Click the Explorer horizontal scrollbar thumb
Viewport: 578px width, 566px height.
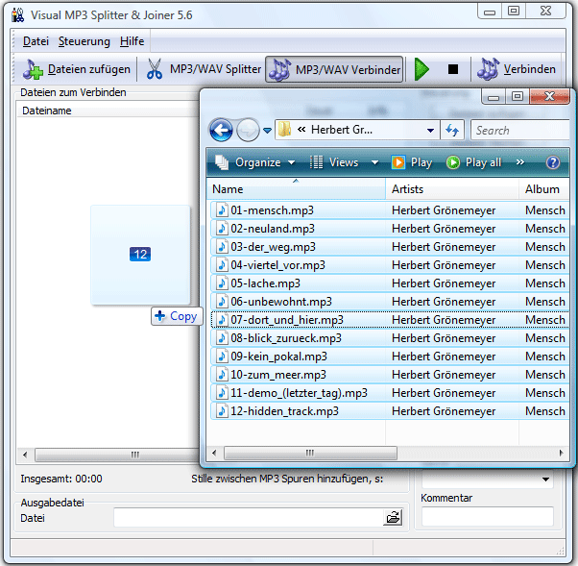point(310,454)
